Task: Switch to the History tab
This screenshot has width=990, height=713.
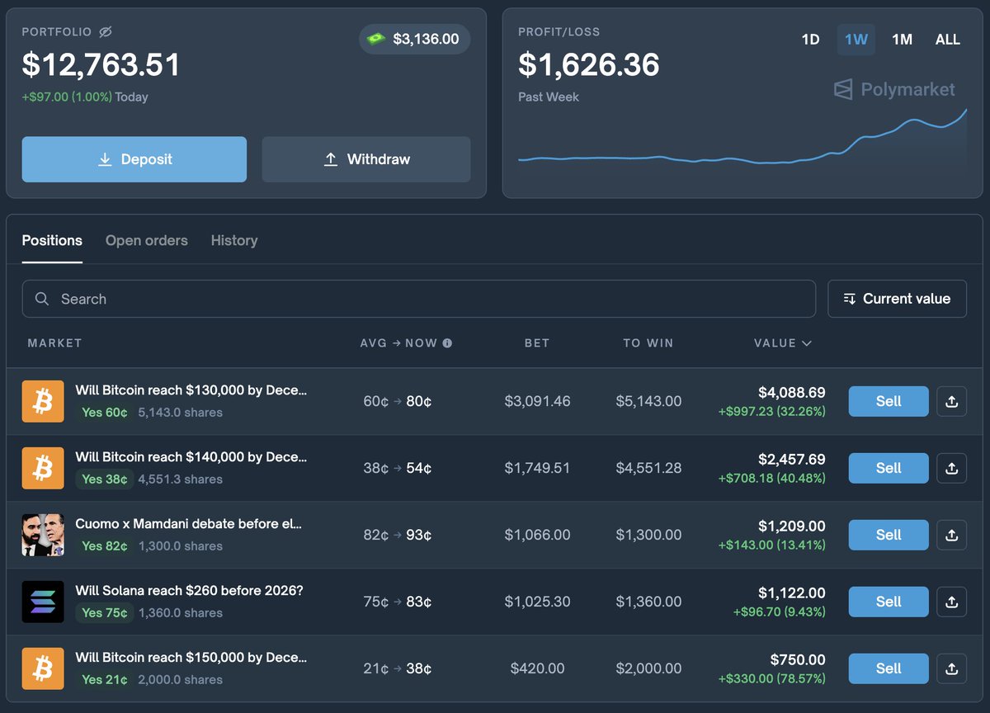Action: (234, 240)
